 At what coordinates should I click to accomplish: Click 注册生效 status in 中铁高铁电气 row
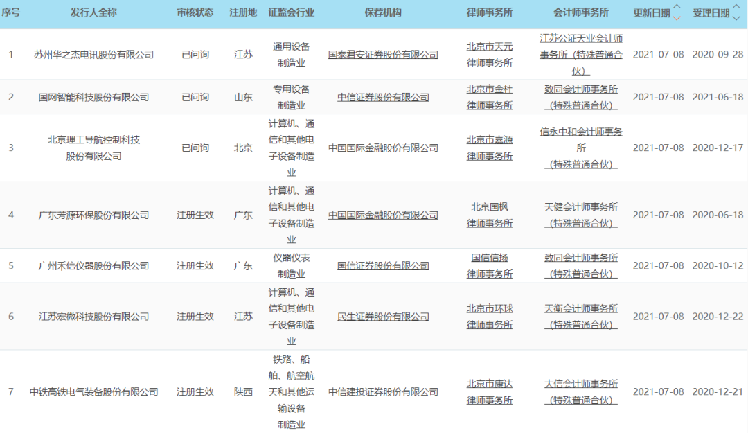(195, 392)
